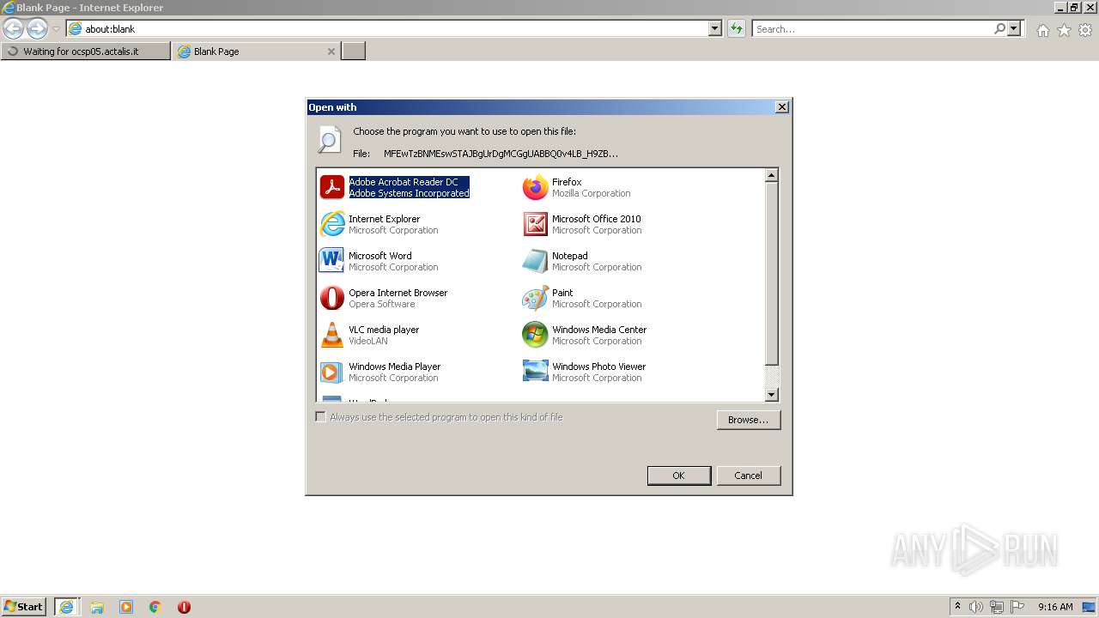Switch to the Blank Page tab

[x=256, y=51]
